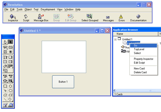The width and height of the screenshot is (161, 112).
Task: Show the Message Box
Action: pyautogui.click(x=41, y=18)
